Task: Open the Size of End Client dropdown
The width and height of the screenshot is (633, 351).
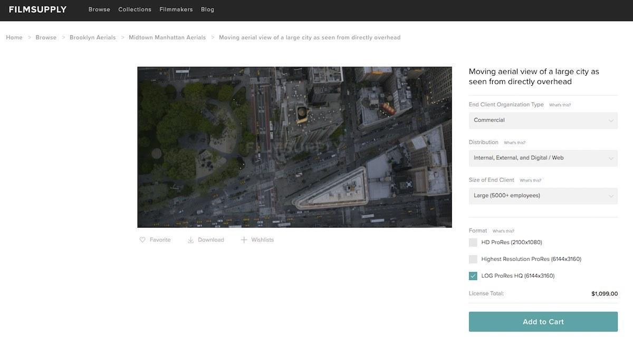Action: click(x=543, y=196)
